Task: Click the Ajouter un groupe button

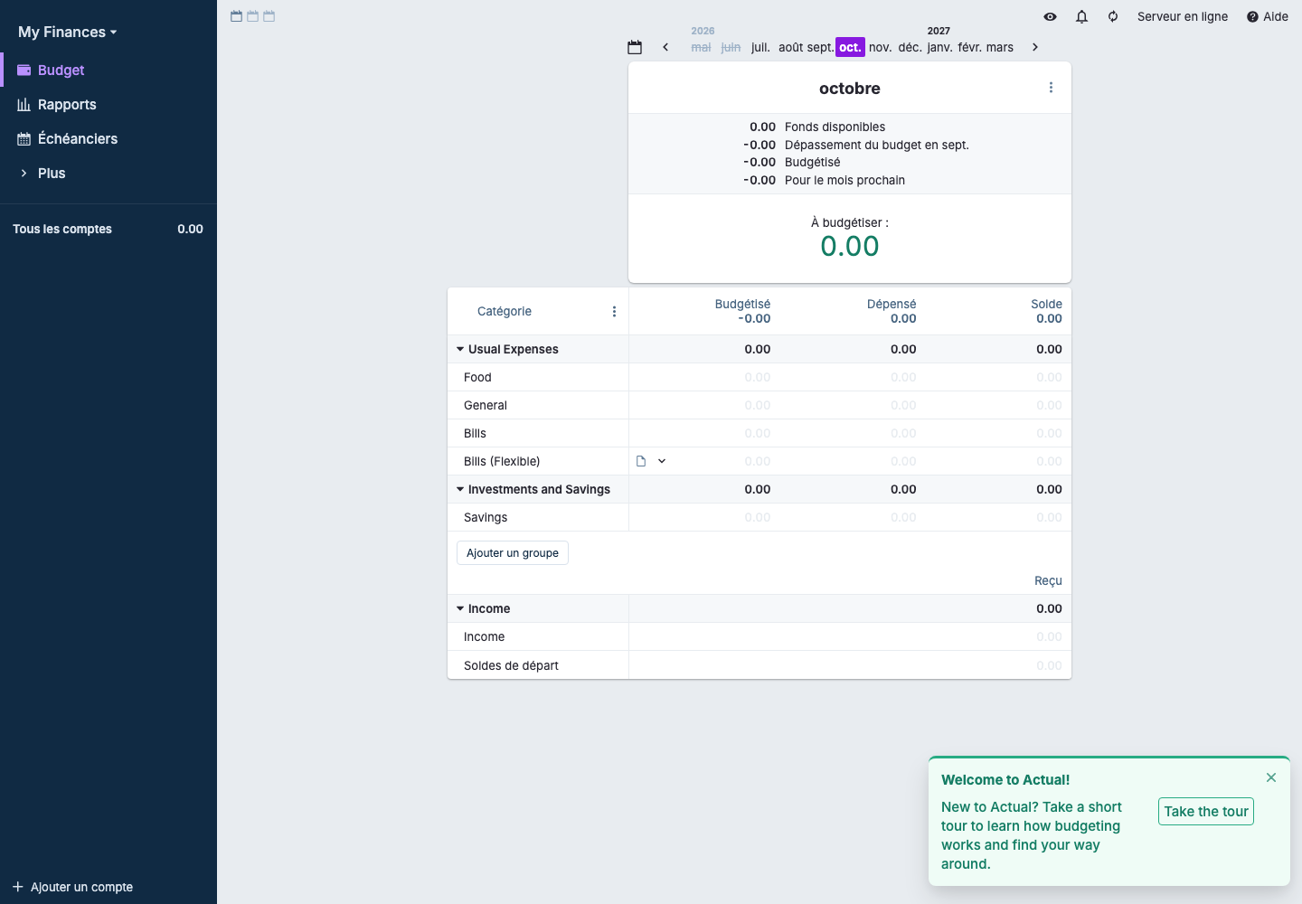Action: [513, 553]
